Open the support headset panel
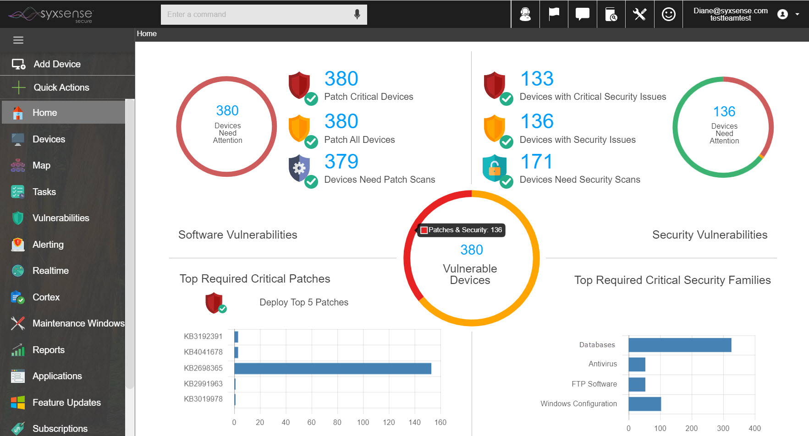Image resolution: width=809 pixels, height=436 pixels. (525, 14)
